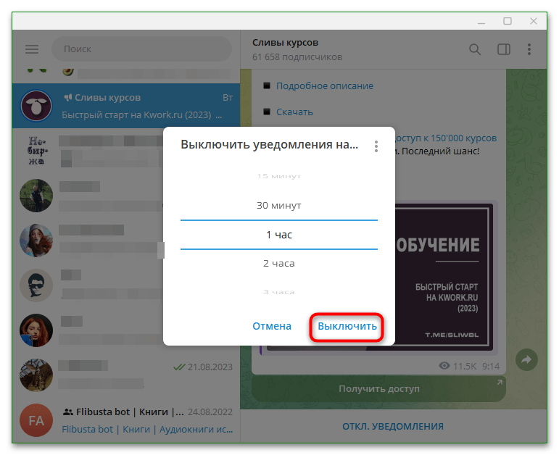The image size is (559, 455).
Task: Pick 1 час in the duration picker
Action: (279, 235)
